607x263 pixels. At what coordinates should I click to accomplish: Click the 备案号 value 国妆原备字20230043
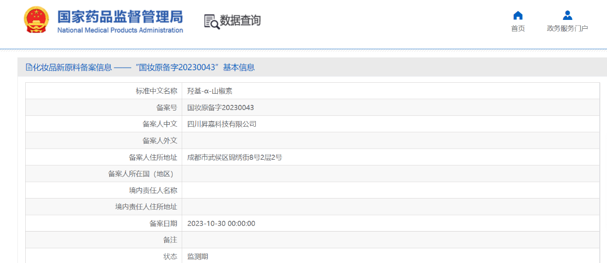click(221, 107)
